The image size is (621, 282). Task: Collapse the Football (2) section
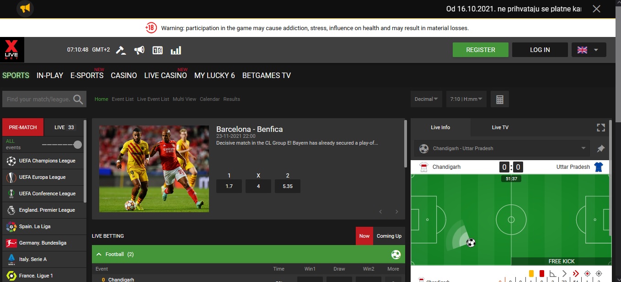click(x=100, y=254)
